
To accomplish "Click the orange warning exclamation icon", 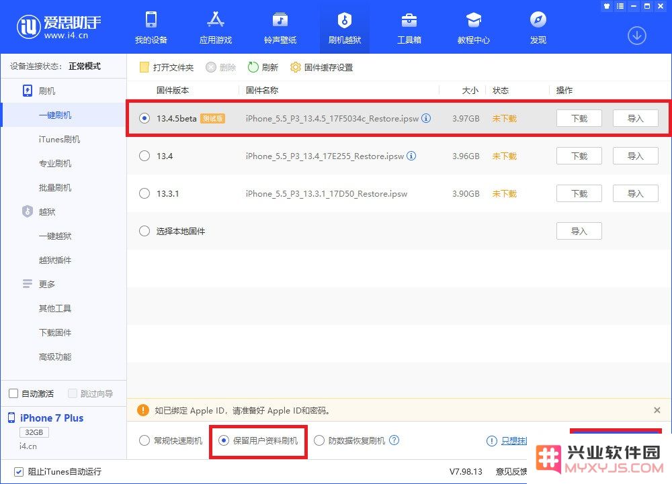I will click(142, 410).
